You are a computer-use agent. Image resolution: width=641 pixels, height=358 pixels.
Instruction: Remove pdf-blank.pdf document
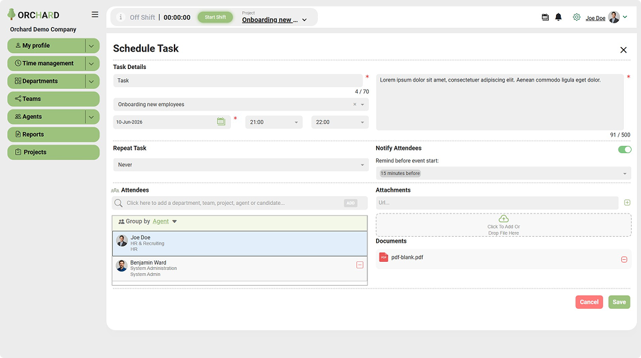coord(624,260)
